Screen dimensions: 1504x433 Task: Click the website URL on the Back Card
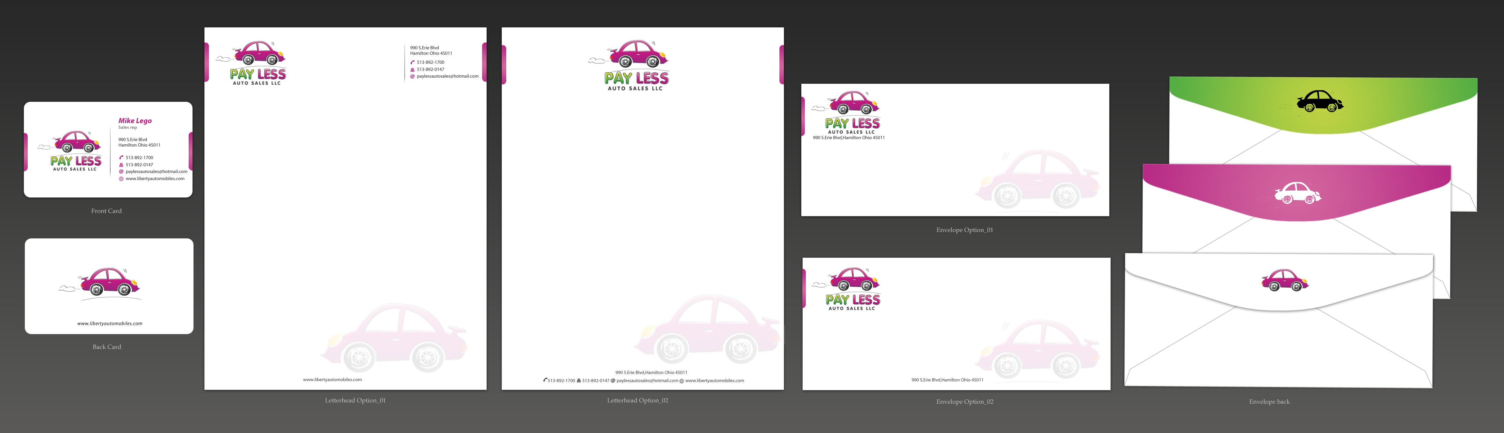click(110, 323)
